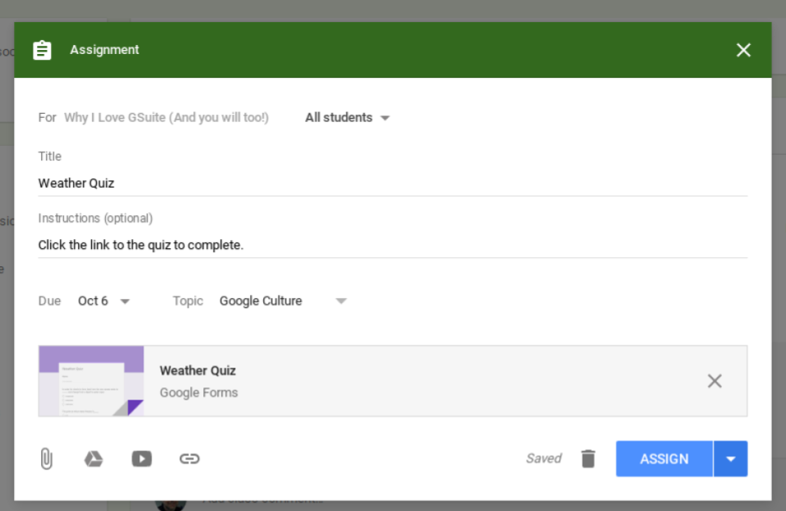Click the ASSIGN button
This screenshot has width=786, height=511.
coord(664,459)
